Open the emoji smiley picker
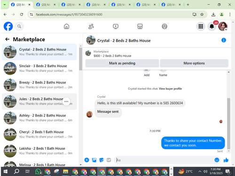235x176 pixels. pos(217,160)
